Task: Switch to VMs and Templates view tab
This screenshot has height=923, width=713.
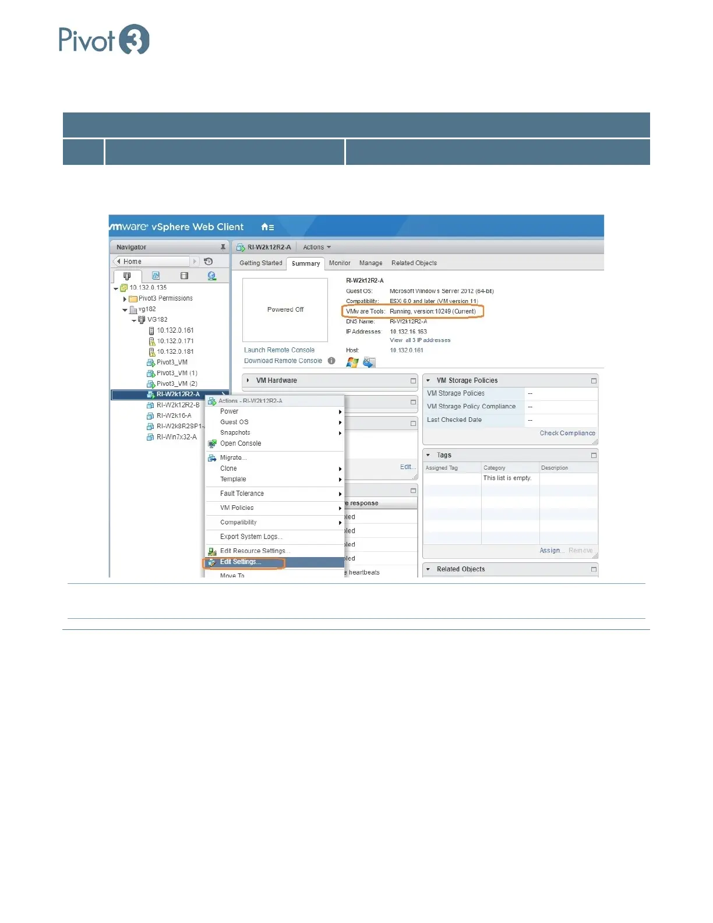Action: (x=156, y=276)
